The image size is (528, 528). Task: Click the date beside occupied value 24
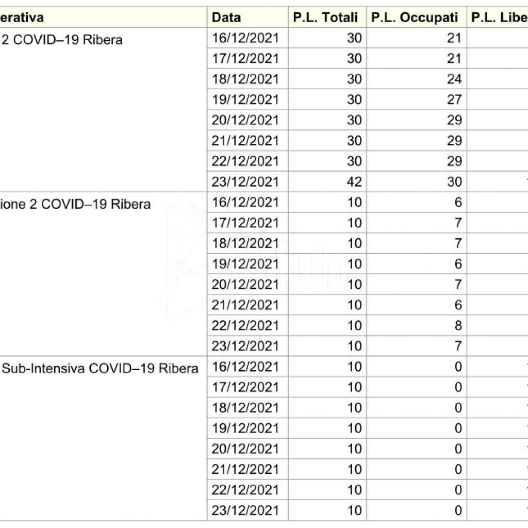[245, 79]
